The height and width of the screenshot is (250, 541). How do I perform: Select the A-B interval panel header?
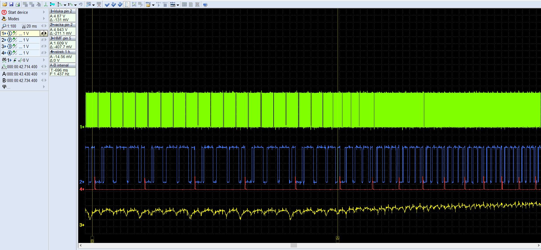tap(63, 65)
